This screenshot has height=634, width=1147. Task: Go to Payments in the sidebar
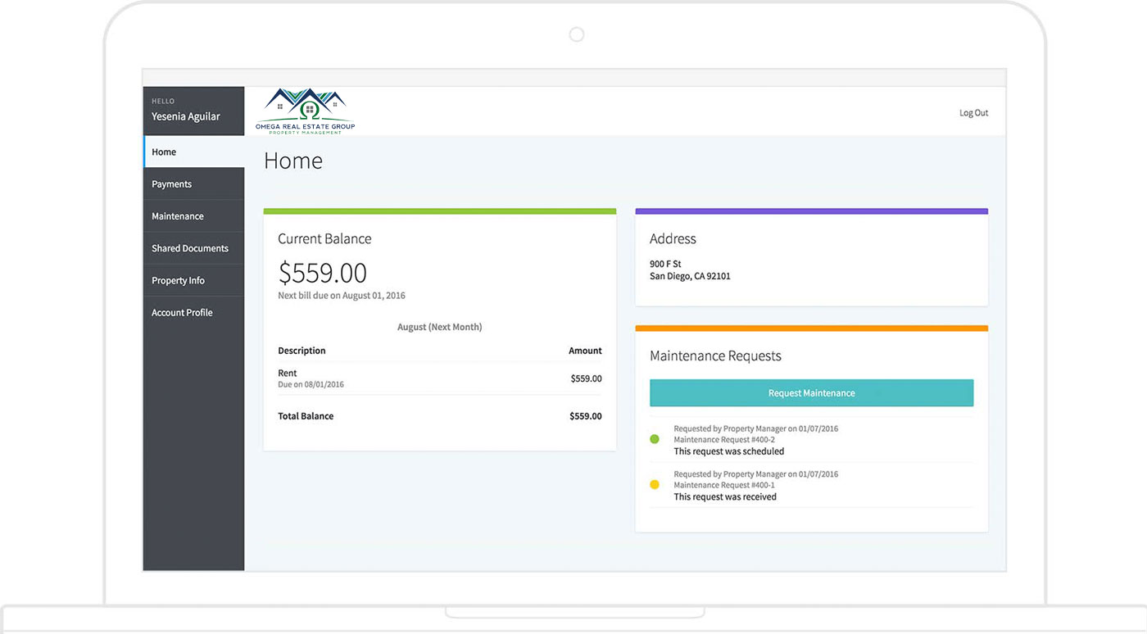point(194,183)
